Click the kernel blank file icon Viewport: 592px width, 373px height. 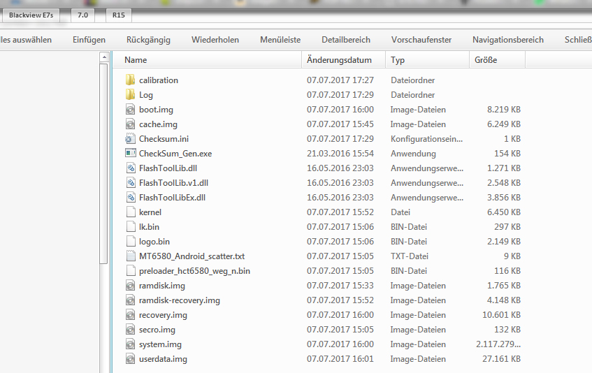[x=130, y=212]
